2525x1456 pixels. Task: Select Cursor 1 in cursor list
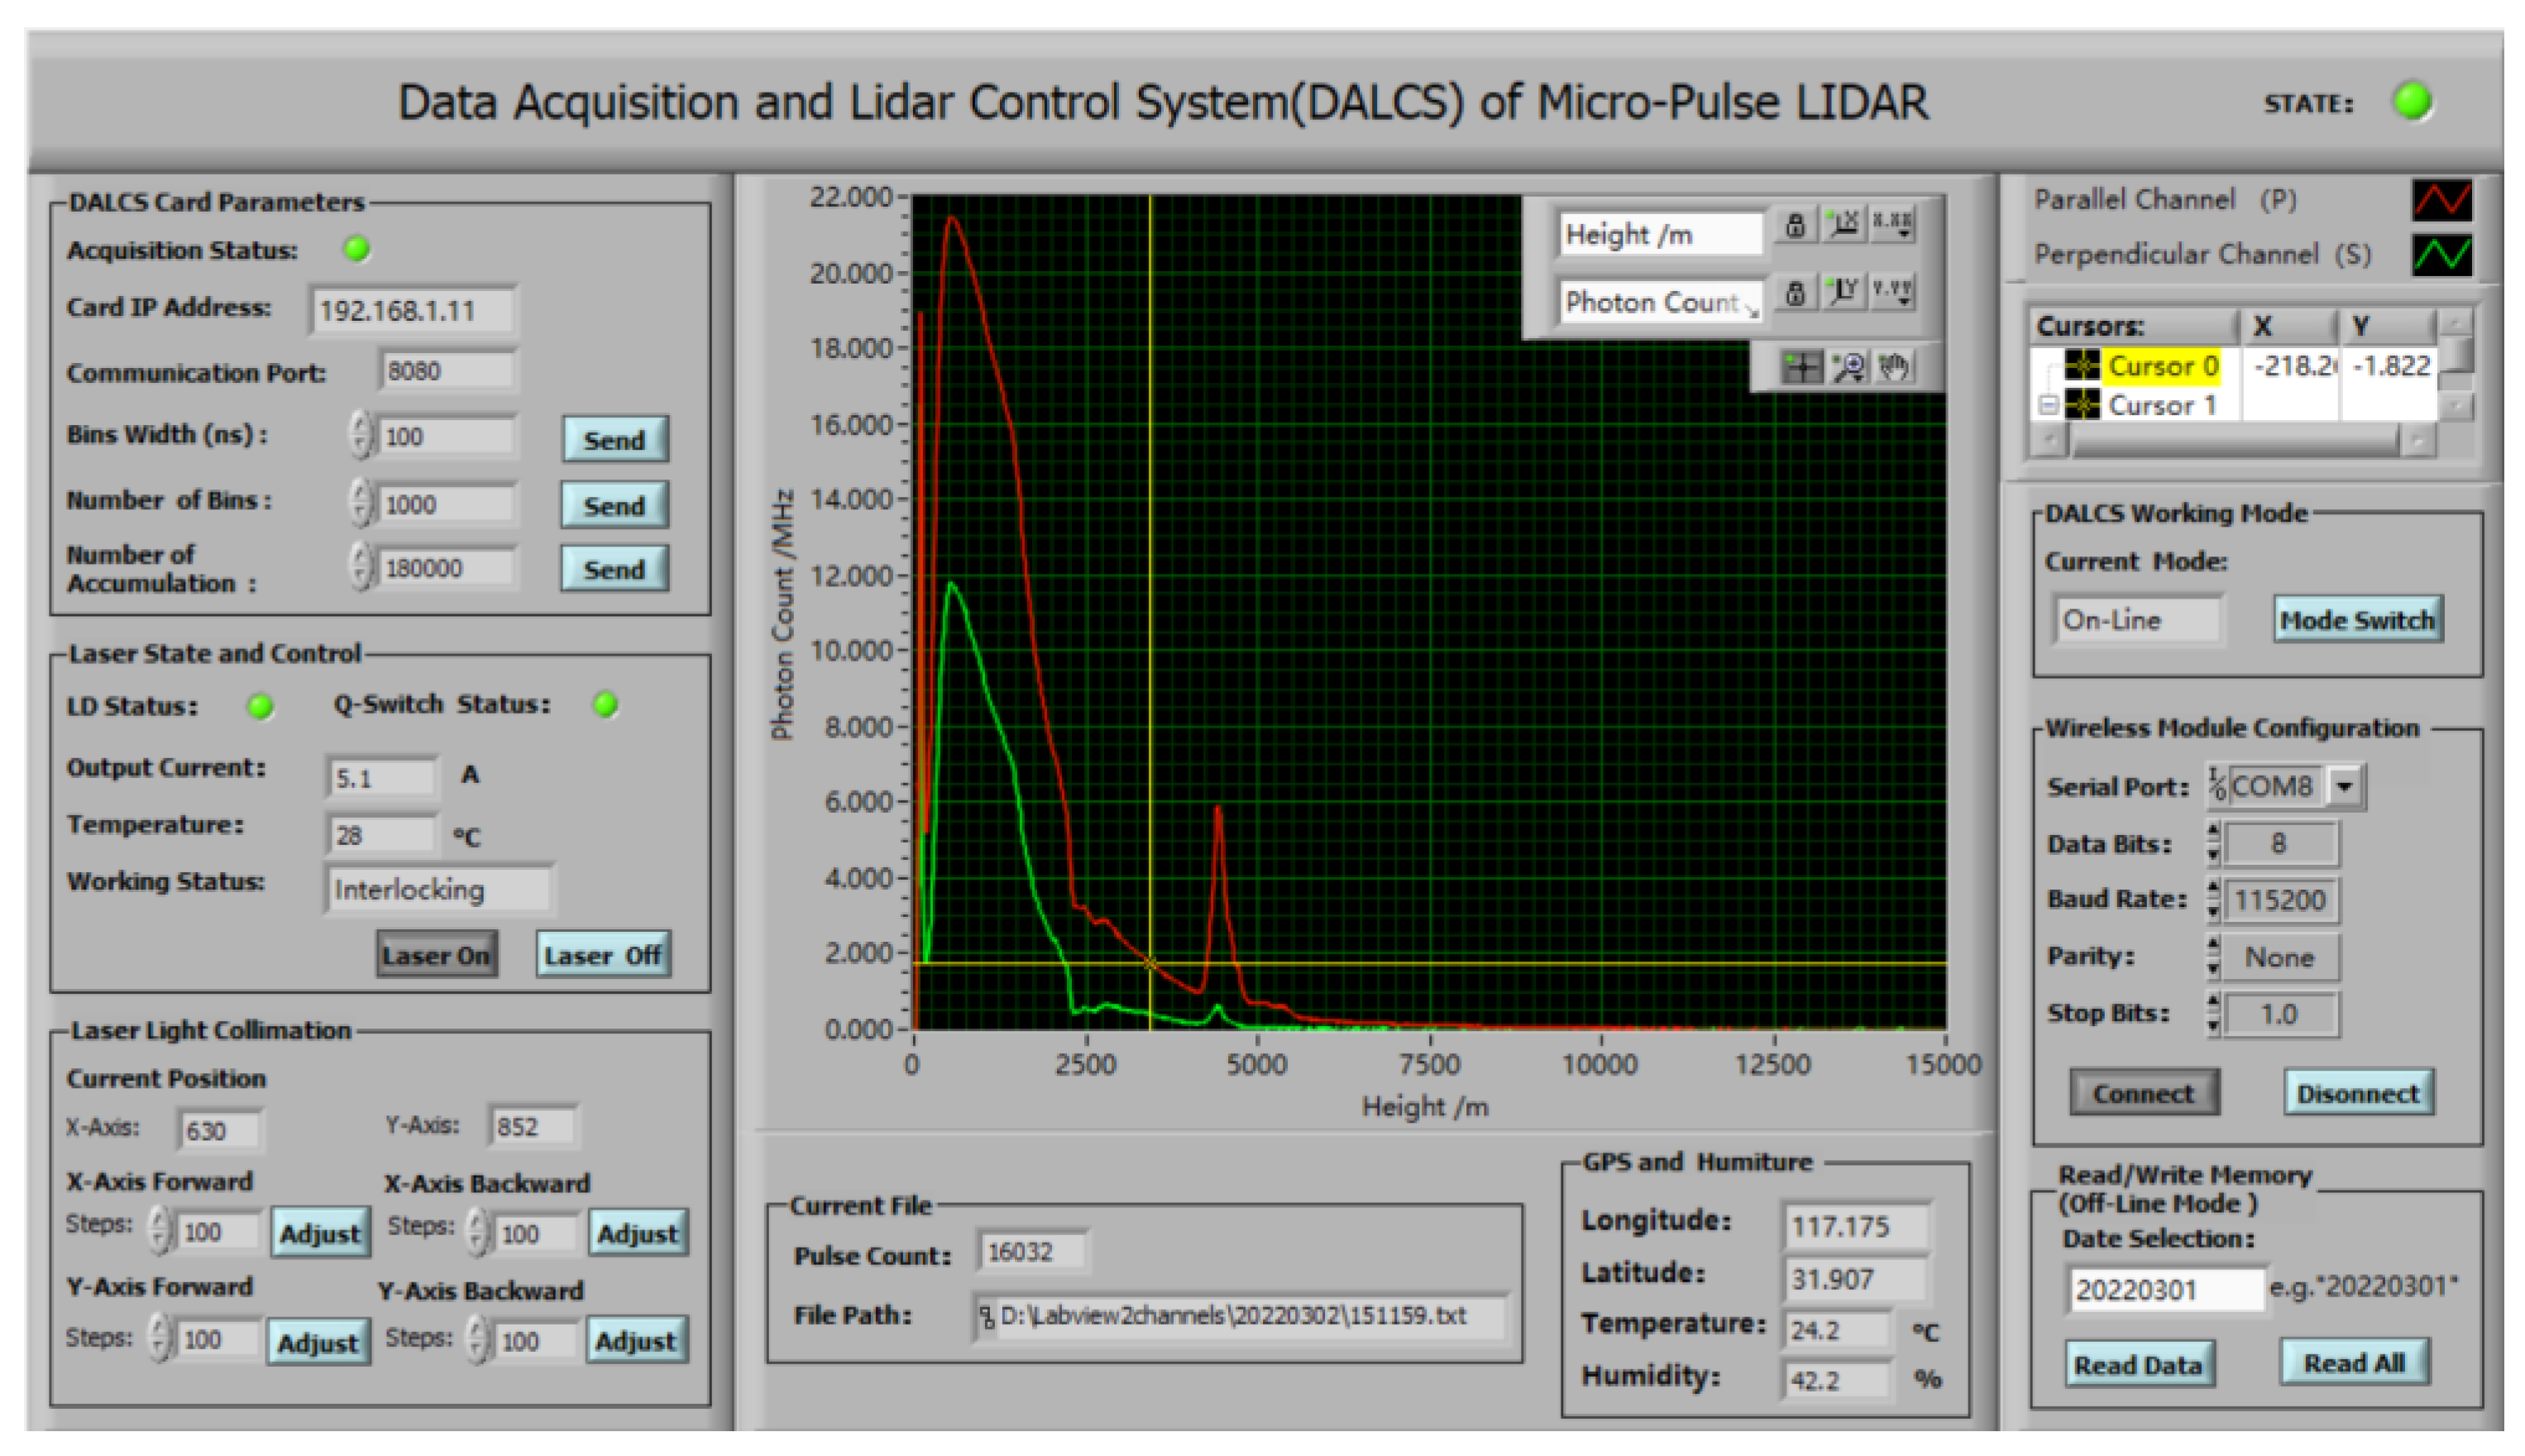[x=2162, y=405]
